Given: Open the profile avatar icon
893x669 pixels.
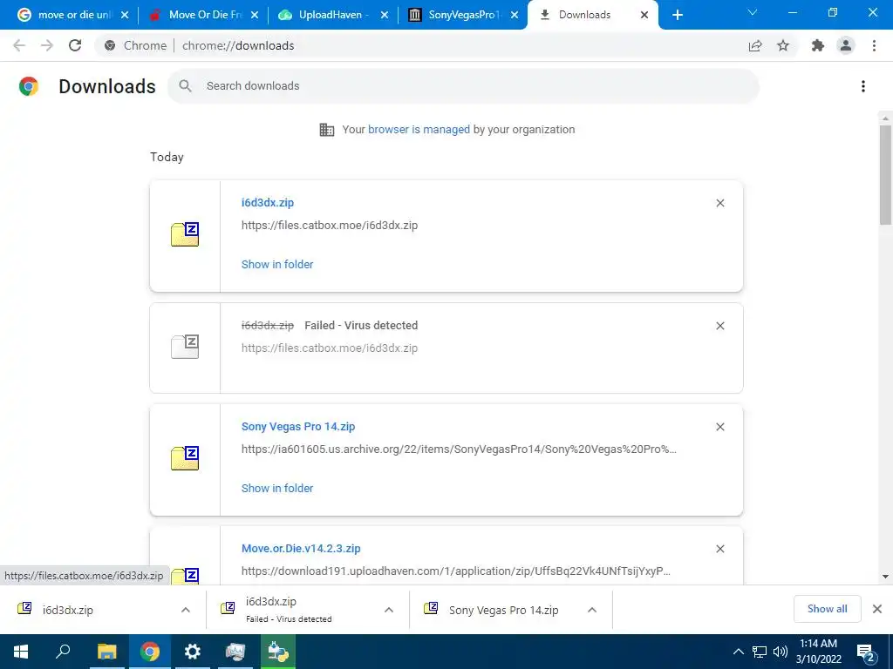Looking at the screenshot, I should pos(846,45).
